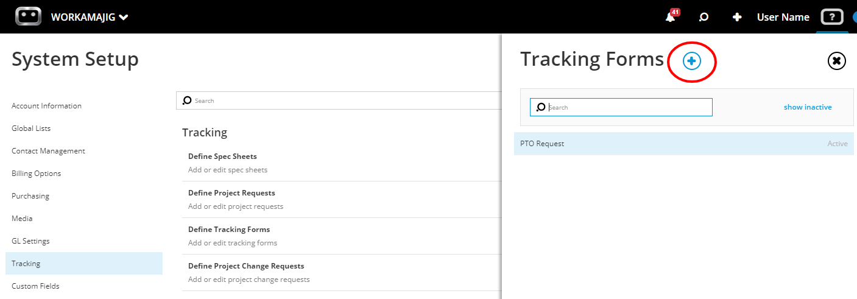Add new tracking form with plus icon
This screenshot has width=857, height=299.
click(x=691, y=60)
